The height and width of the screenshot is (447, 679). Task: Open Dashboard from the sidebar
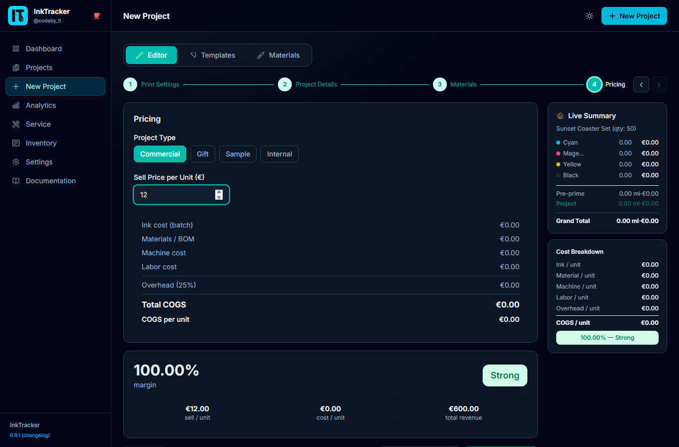[55, 49]
